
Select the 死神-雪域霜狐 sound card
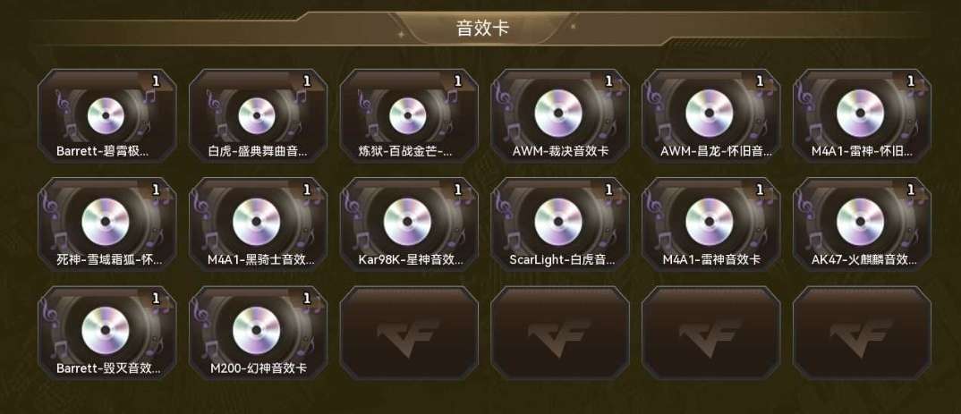pyautogui.click(x=106, y=224)
